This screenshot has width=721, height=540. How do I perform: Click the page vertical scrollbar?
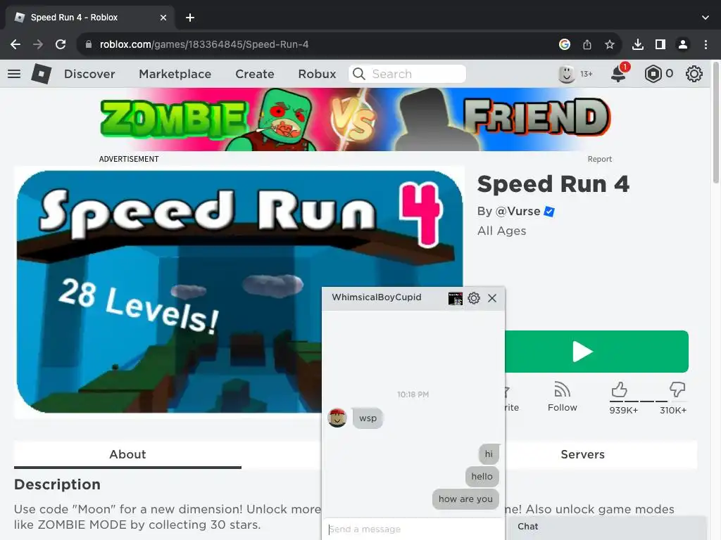[x=716, y=122]
